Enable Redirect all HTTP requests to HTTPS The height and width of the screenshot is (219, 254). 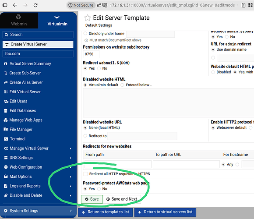[85, 174]
